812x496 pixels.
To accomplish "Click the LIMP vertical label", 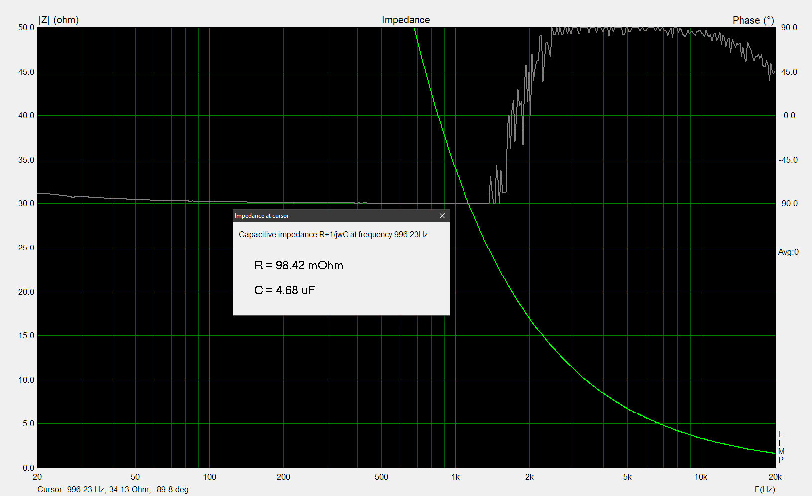I will pos(781,447).
